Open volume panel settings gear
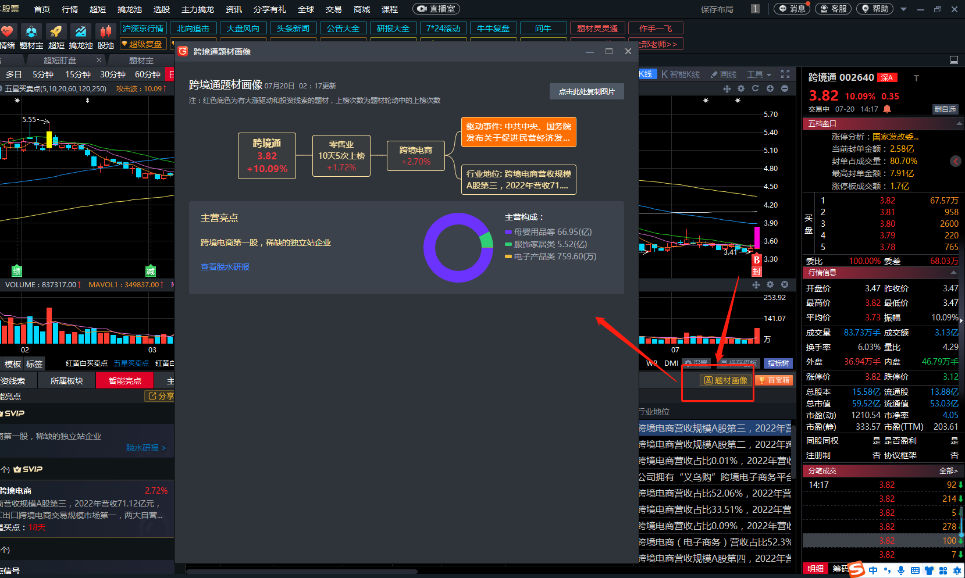965x578 pixels. (770, 284)
